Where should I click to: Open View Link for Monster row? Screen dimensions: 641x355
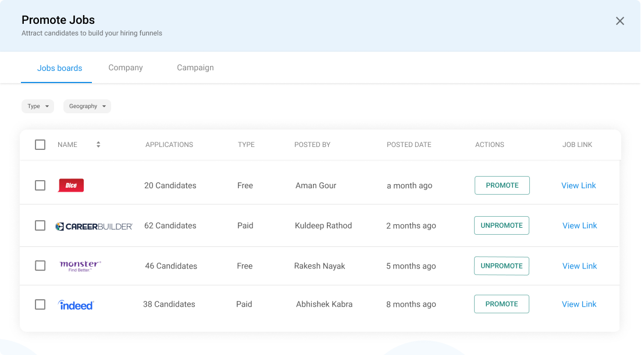point(579,266)
